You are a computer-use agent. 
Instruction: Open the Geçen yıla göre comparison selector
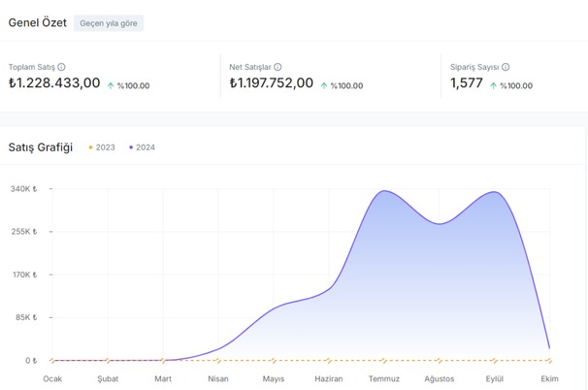point(109,22)
